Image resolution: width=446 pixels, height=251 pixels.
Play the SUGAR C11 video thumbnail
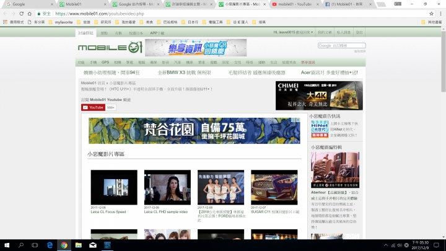coord(274,187)
